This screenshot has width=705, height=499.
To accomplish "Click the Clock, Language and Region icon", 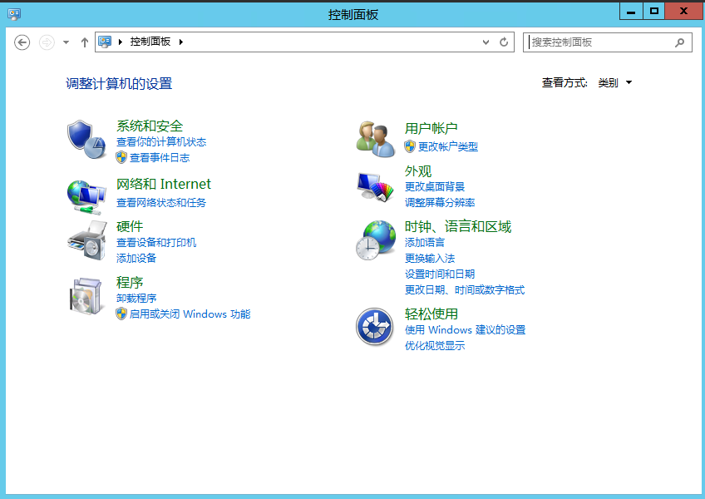I will 375,240.
